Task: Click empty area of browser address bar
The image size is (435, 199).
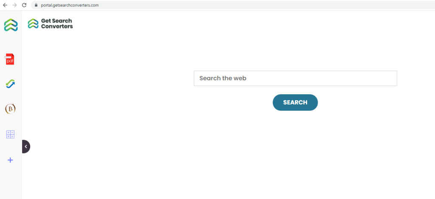Action: 250,5
